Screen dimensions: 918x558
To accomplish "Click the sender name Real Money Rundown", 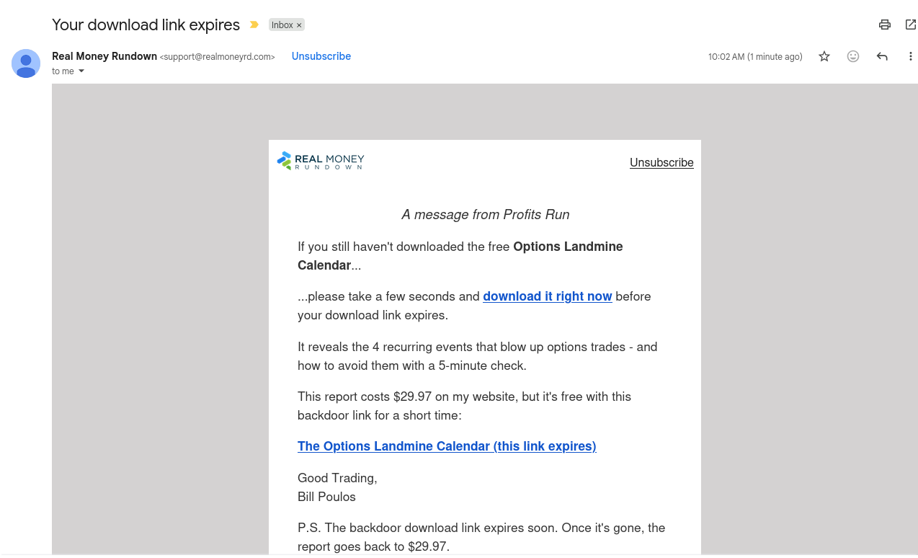I will [x=104, y=56].
